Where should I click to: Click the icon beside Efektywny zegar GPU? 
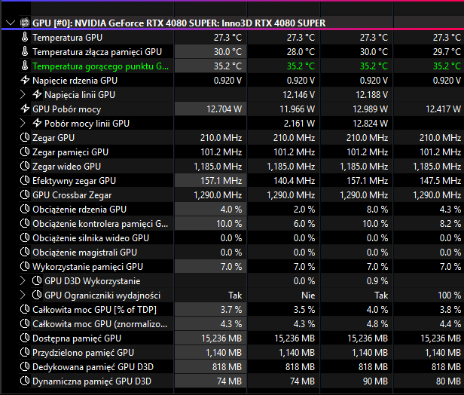coord(25,181)
